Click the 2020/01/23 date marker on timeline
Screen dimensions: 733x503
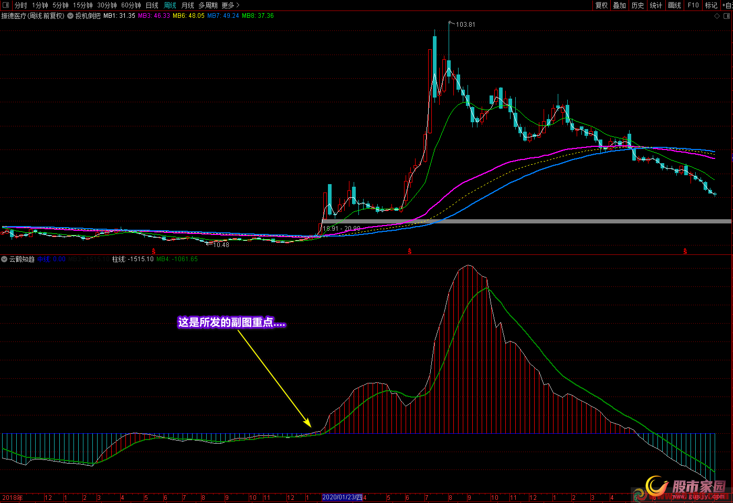[342, 497]
